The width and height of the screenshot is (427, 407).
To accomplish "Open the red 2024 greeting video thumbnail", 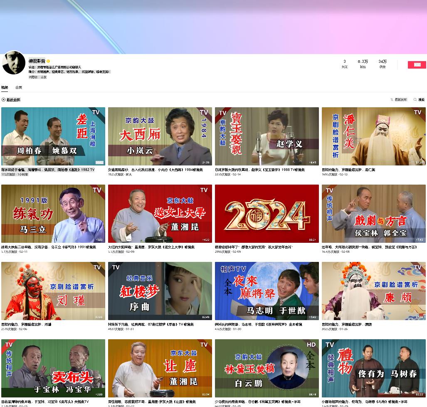I will pos(267,214).
